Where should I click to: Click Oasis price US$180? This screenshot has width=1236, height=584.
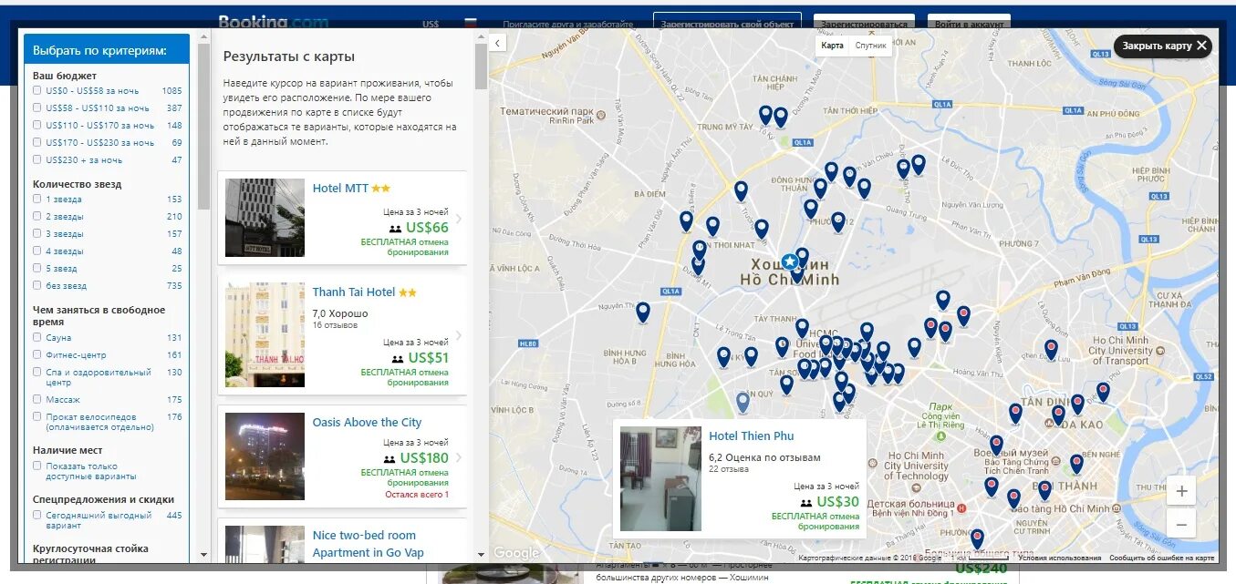coord(424,457)
